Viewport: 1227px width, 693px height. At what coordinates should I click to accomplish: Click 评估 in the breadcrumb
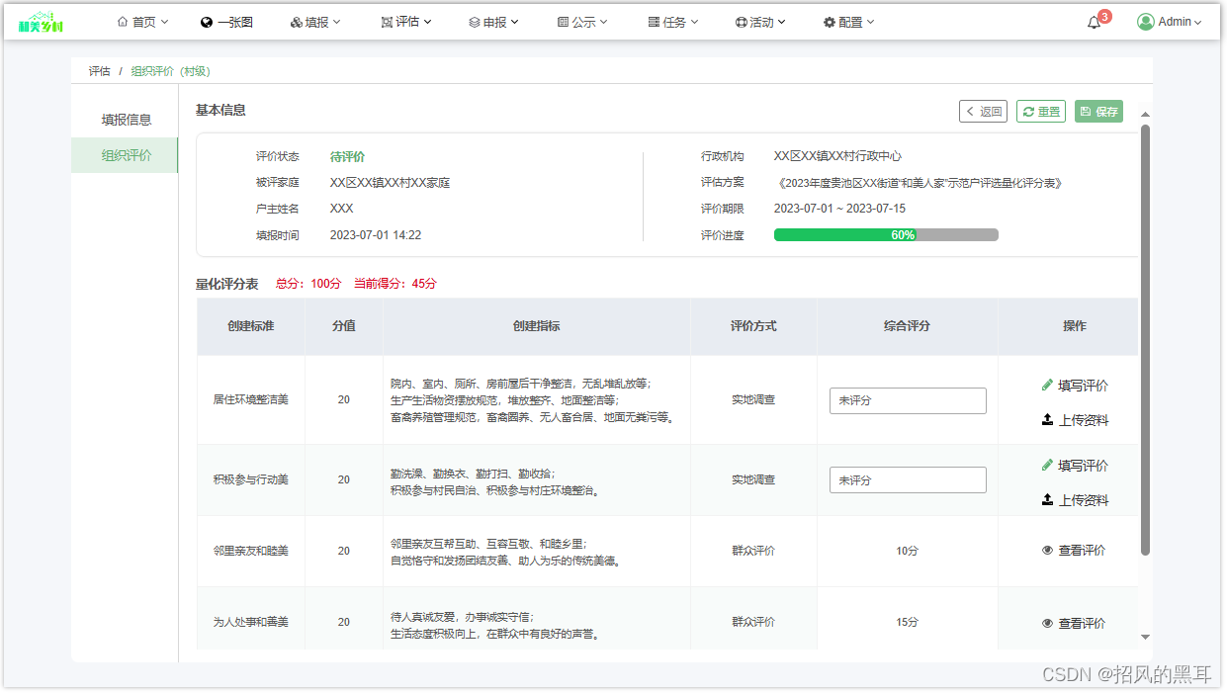[x=99, y=71]
